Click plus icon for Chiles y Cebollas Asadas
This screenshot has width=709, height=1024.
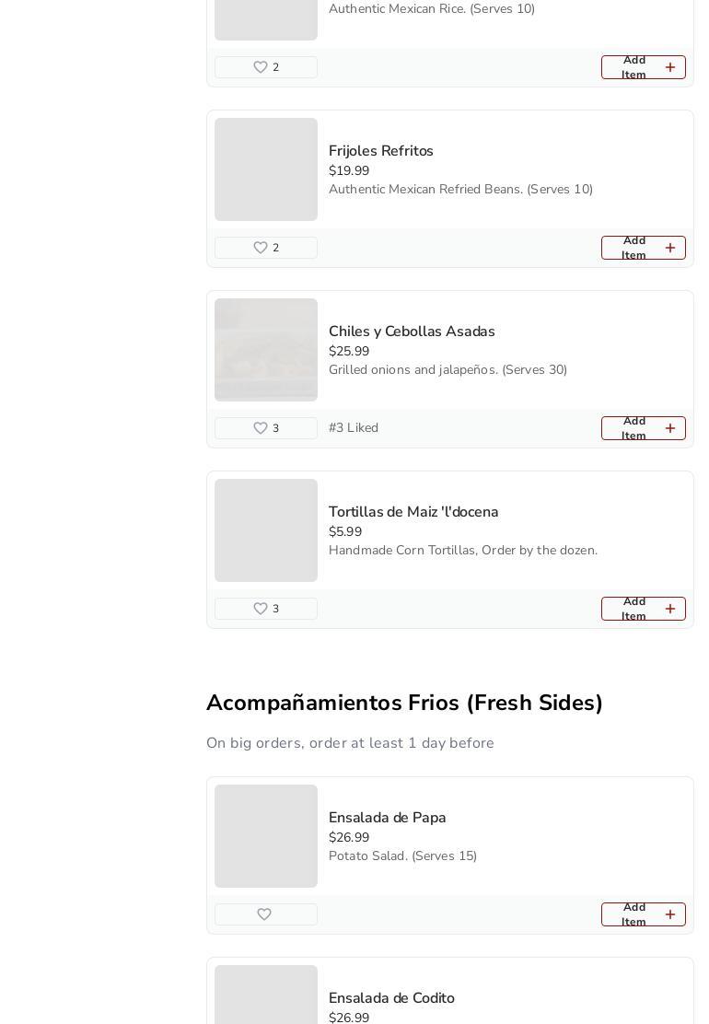point(669,428)
